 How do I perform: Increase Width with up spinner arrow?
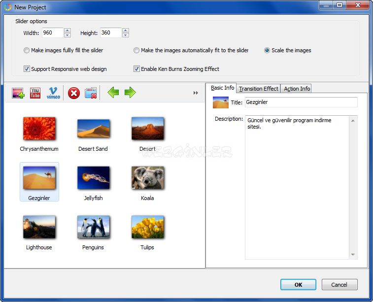pyautogui.click(x=68, y=31)
